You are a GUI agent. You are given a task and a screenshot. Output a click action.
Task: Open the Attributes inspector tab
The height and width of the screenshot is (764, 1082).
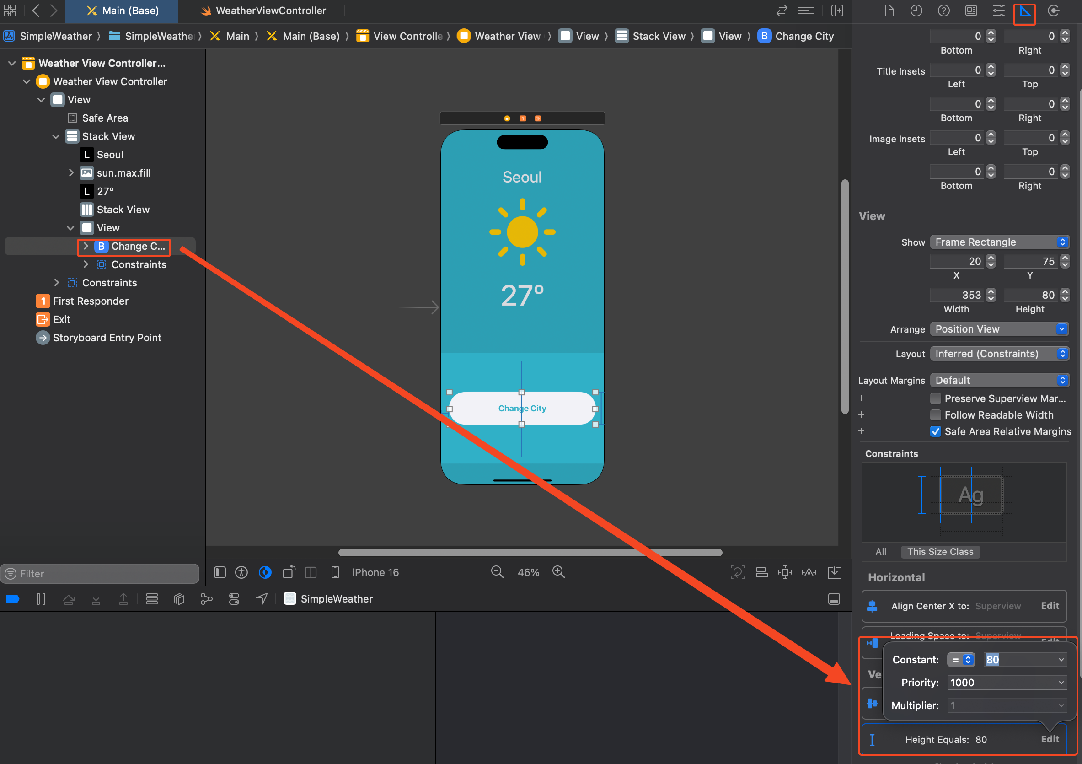click(998, 11)
